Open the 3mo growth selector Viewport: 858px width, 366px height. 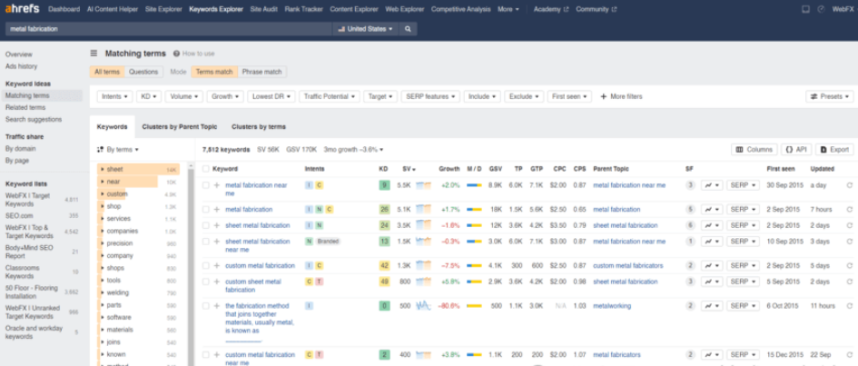pyautogui.click(x=353, y=149)
